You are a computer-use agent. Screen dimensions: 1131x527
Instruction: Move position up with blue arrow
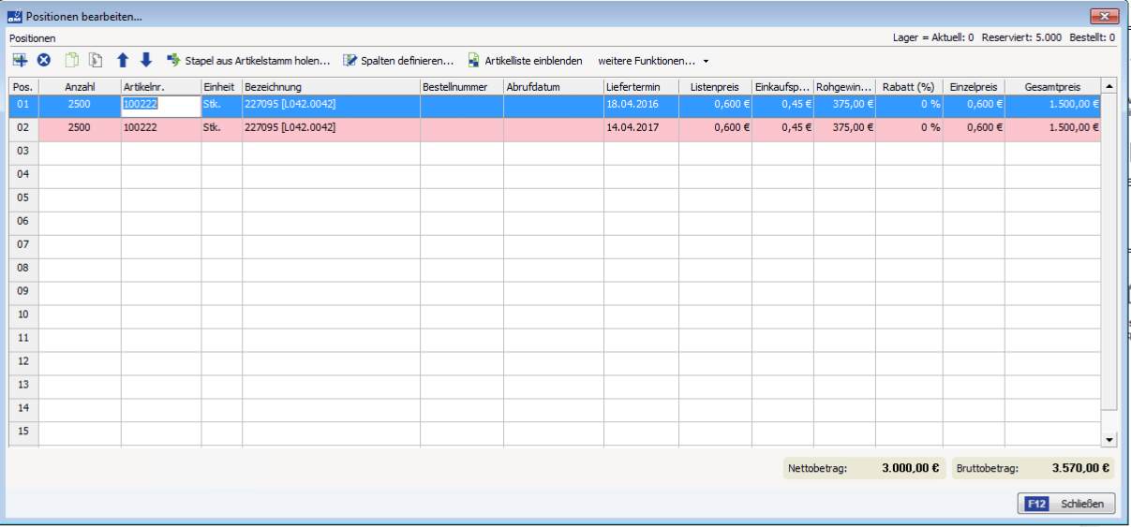[x=123, y=60]
